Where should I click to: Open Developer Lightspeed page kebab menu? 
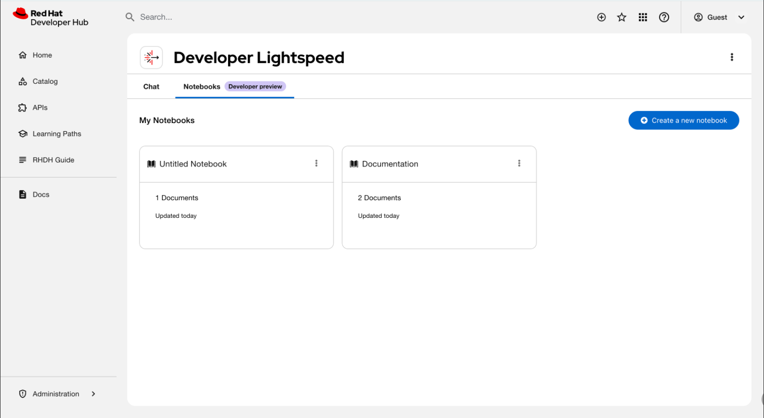pos(732,57)
